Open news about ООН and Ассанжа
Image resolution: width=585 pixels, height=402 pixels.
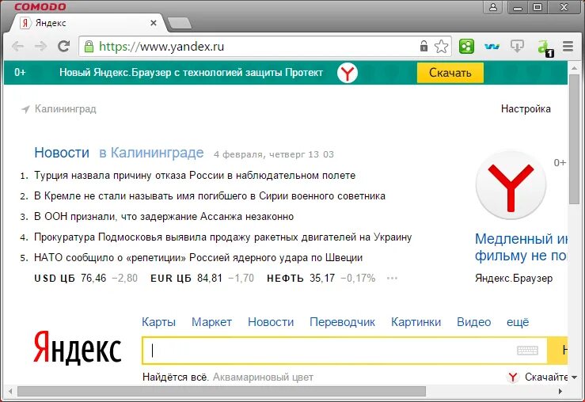point(164,216)
